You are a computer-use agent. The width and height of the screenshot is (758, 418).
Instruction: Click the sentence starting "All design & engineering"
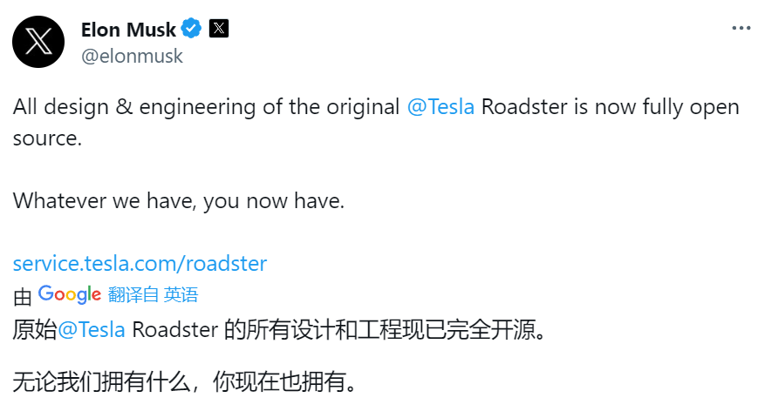(376, 122)
